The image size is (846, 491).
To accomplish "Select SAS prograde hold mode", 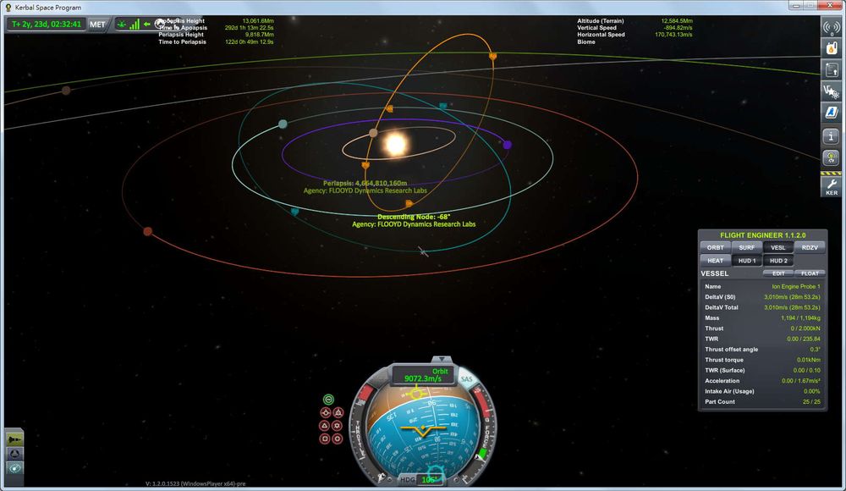I will [x=326, y=412].
